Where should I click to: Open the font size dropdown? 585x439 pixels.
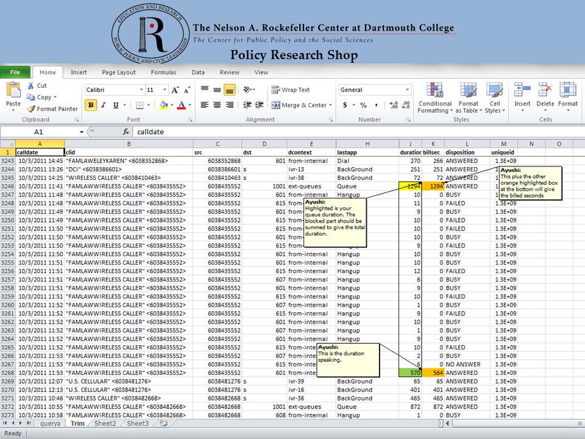[165, 90]
